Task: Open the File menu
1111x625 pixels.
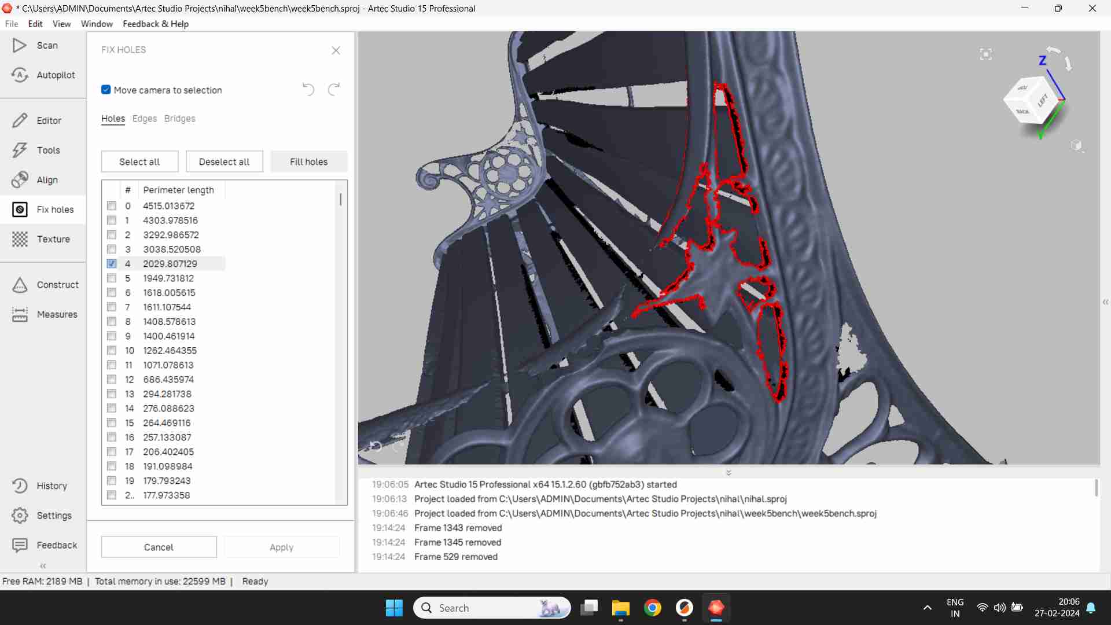Action: pos(12,24)
